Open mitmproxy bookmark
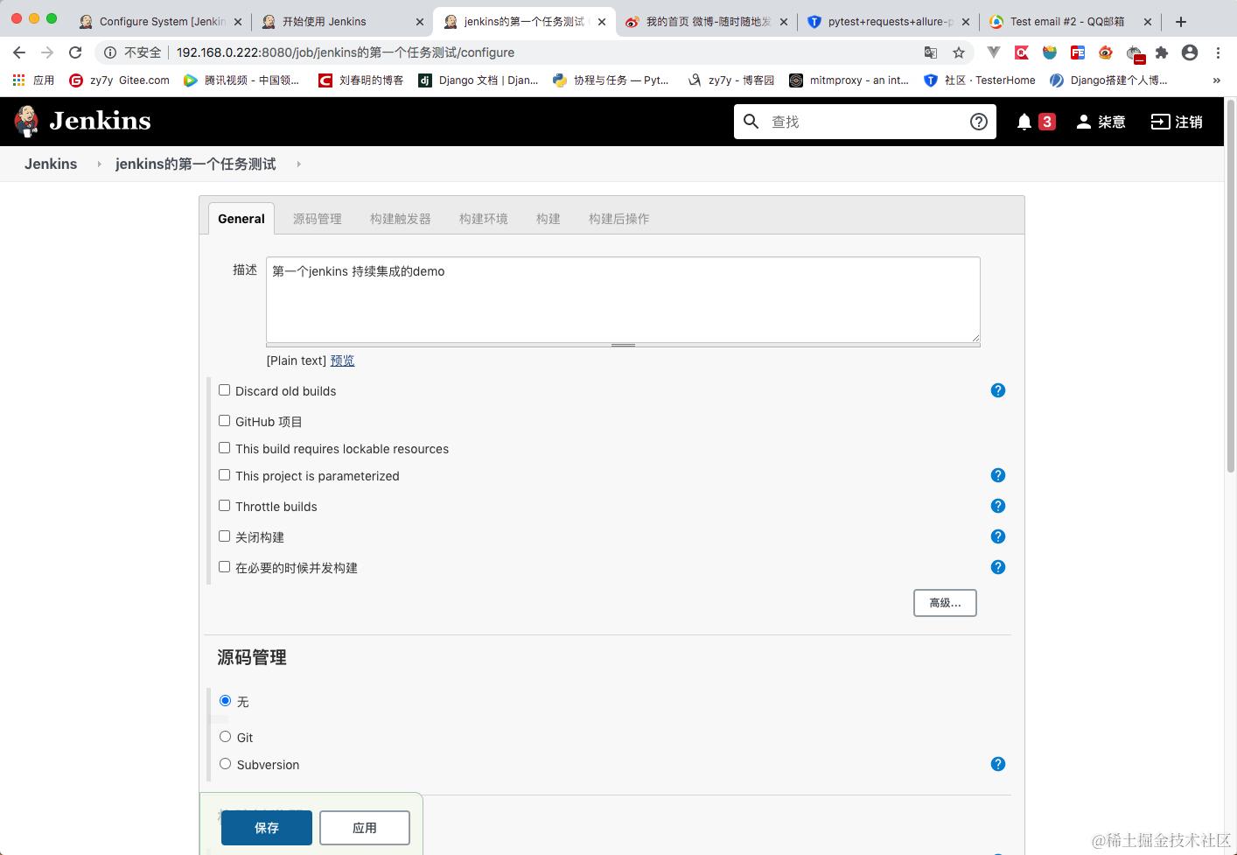 coord(849,80)
